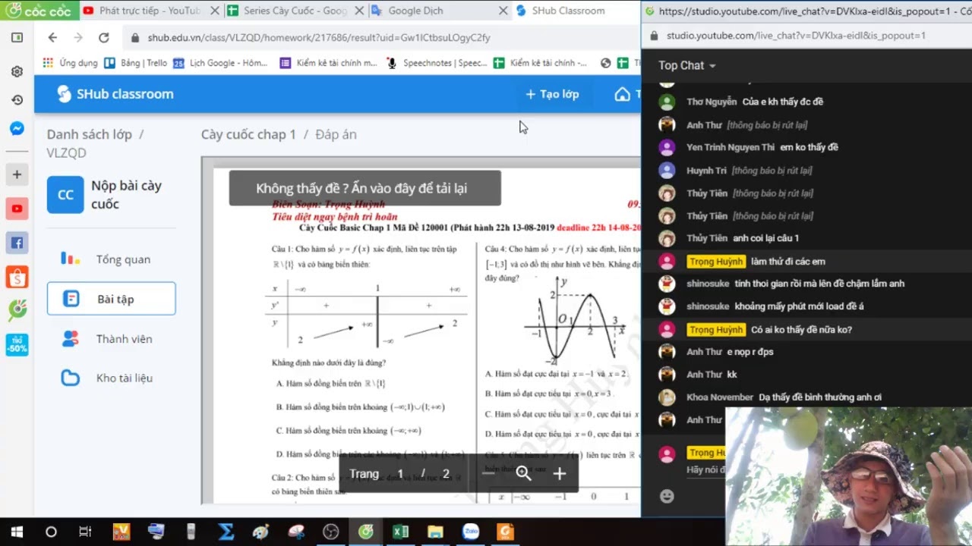
Task: Open the Sigma app on the taskbar
Action: click(x=226, y=532)
